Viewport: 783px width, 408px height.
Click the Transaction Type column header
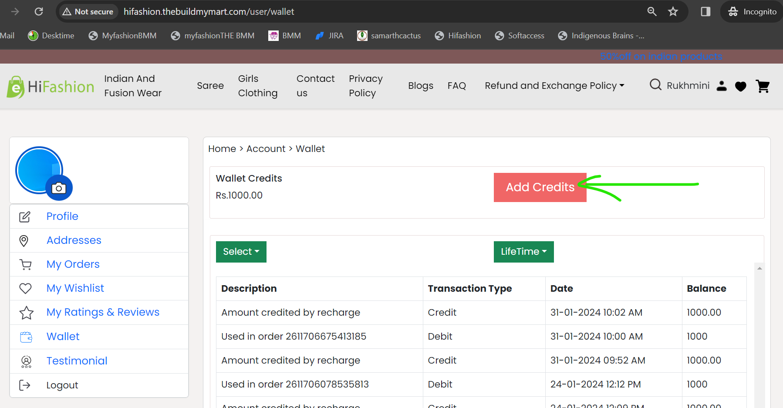(470, 289)
